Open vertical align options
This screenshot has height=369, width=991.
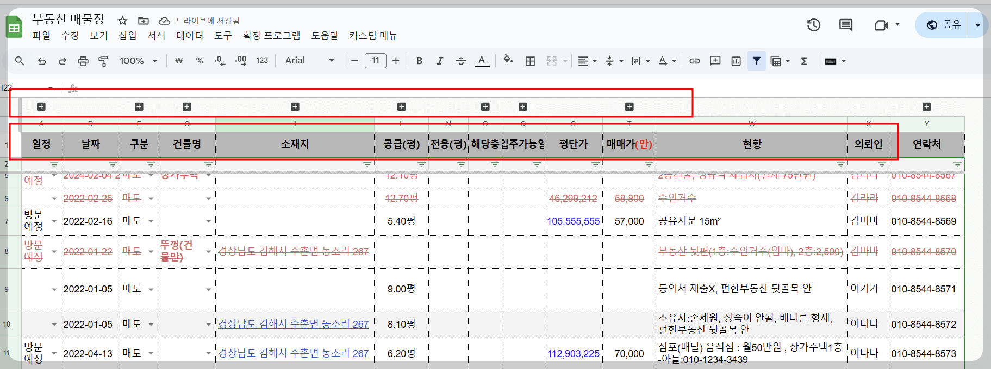[x=614, y=61]
